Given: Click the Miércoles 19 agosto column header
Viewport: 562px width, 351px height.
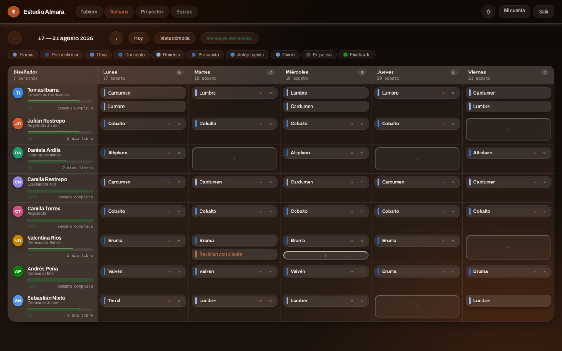Looking at the screenshot, I should (x=325, y=75).
